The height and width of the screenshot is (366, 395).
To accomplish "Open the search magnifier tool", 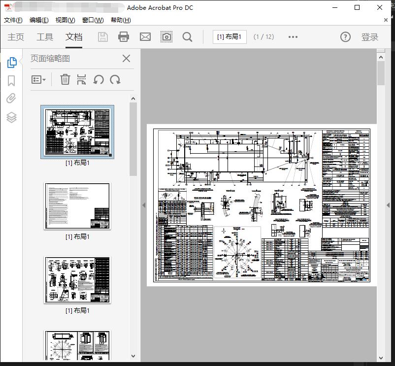I will (x=187, y=37).
